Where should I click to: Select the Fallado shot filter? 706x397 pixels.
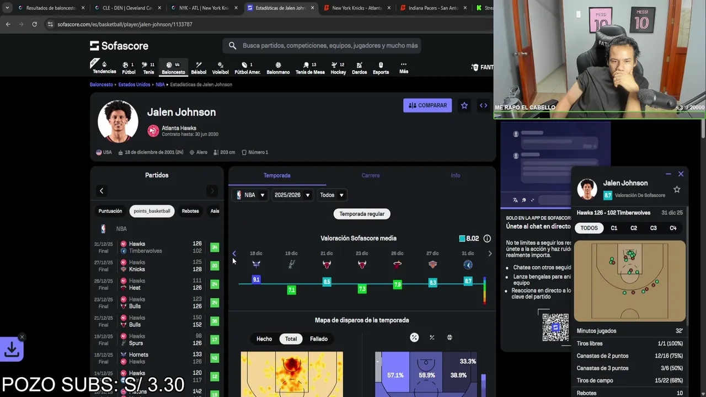(x=319, y=339)
